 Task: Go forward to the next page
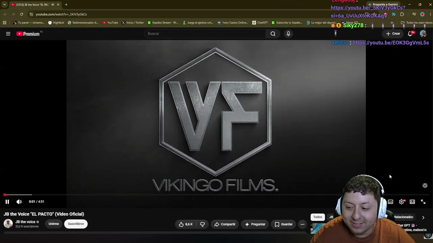tap(13, 14)
